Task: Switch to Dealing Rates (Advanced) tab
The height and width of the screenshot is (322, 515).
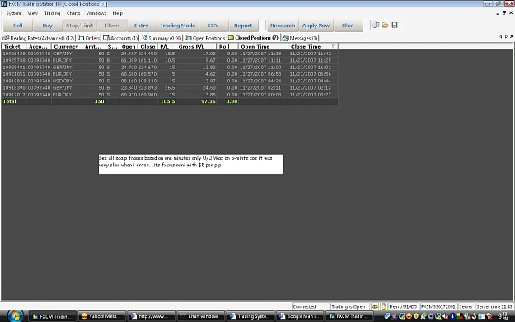Action: coord(39,38)
